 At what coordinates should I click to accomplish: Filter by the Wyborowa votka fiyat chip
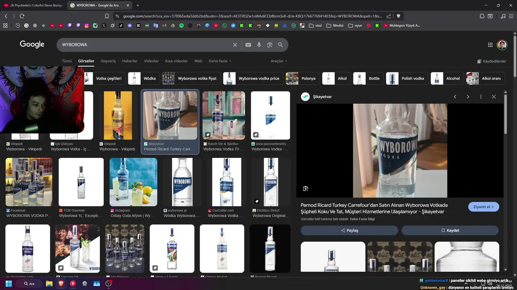click(191, 79)
